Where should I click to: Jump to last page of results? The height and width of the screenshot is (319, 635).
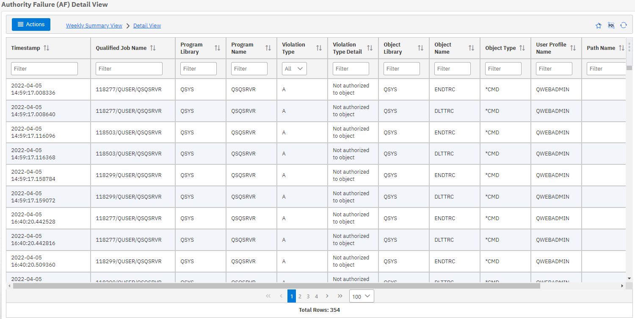(340, 296)
